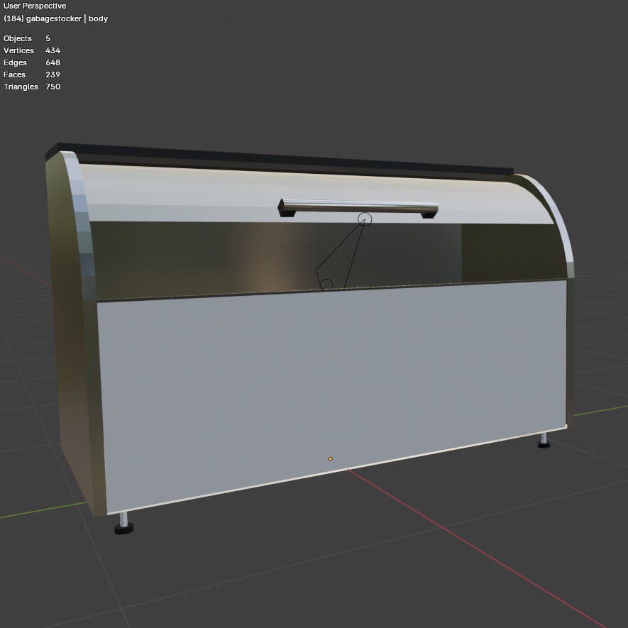Select the right-side adjustable foot
This screenshot has height=628, width=628.
544,440
